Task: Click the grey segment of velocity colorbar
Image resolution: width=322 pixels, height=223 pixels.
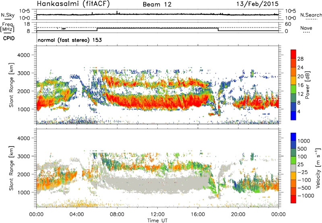Action: click(293, 168)
